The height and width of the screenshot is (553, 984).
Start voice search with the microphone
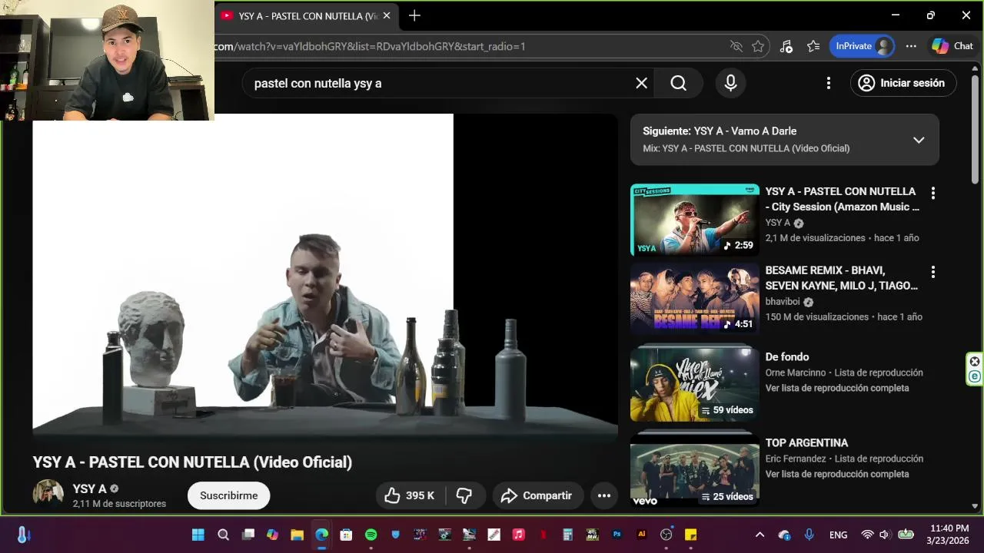[731, 83]
